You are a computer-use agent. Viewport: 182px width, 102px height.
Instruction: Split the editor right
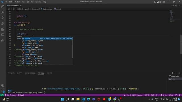(x=176, y=6)
